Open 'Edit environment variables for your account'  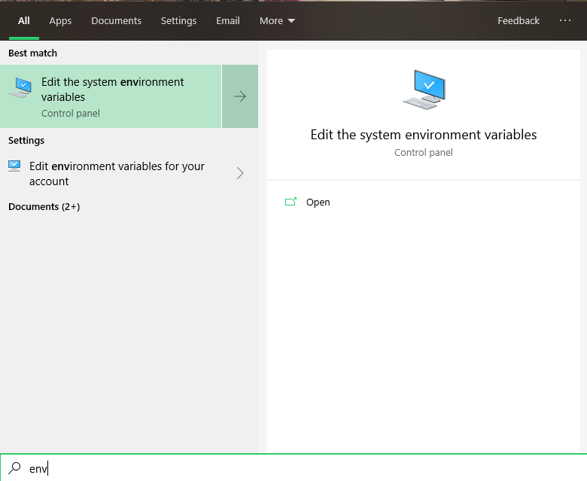pos(117,173)
